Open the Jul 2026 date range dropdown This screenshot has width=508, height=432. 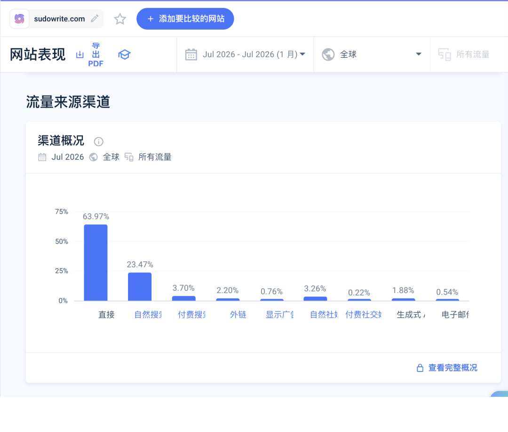245,54
